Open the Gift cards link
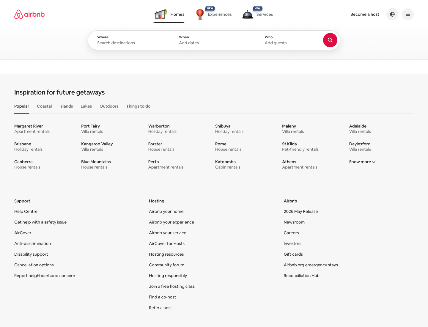 [x=293, y=254]
